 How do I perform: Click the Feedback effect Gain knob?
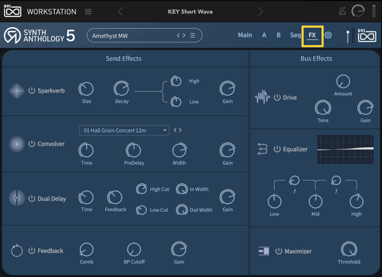[179, 249]
